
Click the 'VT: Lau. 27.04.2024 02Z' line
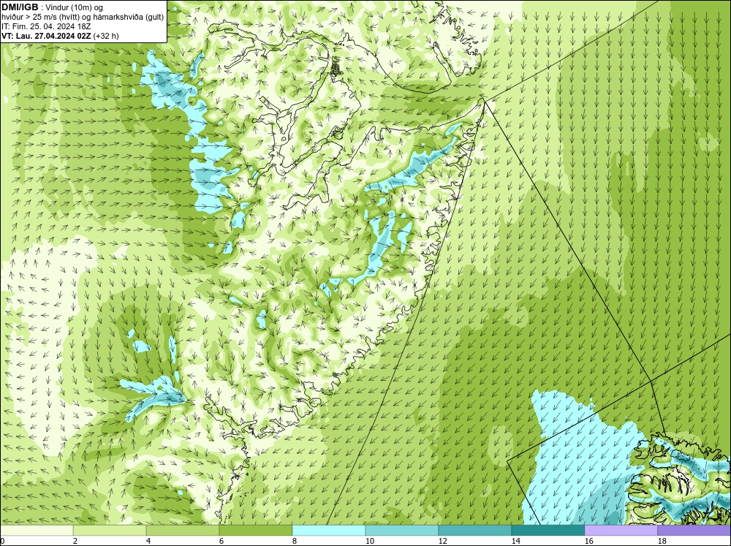(x=45, y=36)
